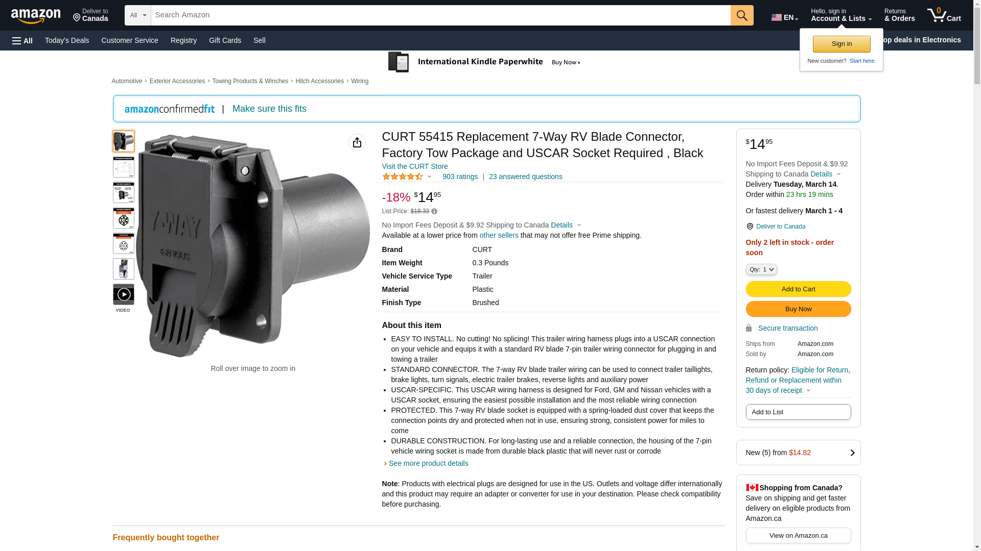Open the shopping cart icon
This screenshot has width=981, height=551.
tap(944, 15)
